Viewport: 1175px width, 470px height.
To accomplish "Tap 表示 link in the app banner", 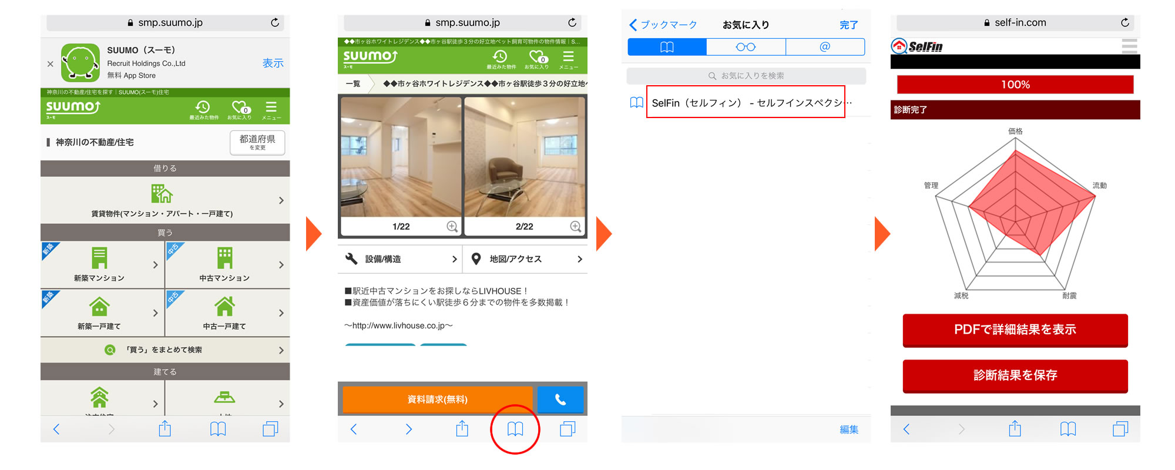I will coord(273,63).
